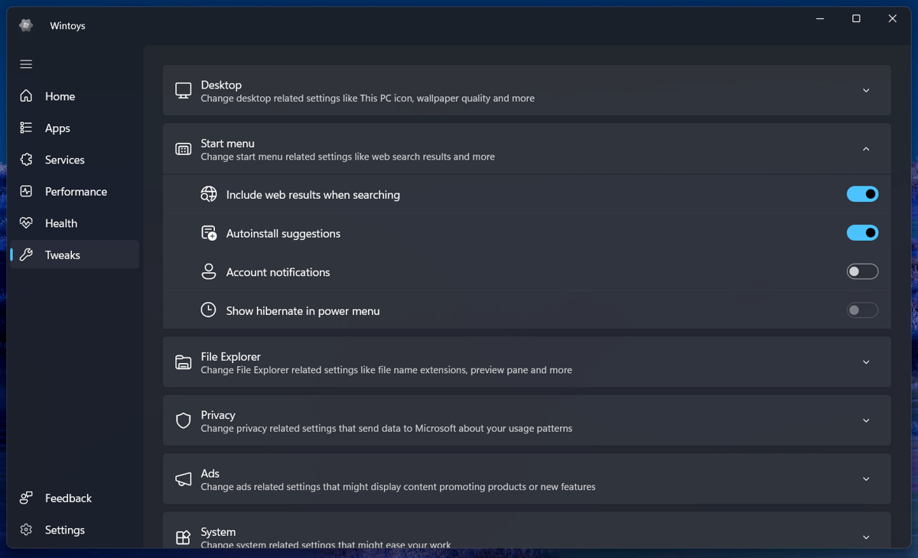Expand the Privacy section
Viewport: 918px width, 558px height.
coord(865,420)
